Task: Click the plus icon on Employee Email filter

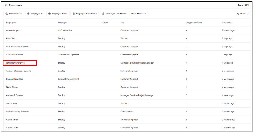Action: click(50, 14)
